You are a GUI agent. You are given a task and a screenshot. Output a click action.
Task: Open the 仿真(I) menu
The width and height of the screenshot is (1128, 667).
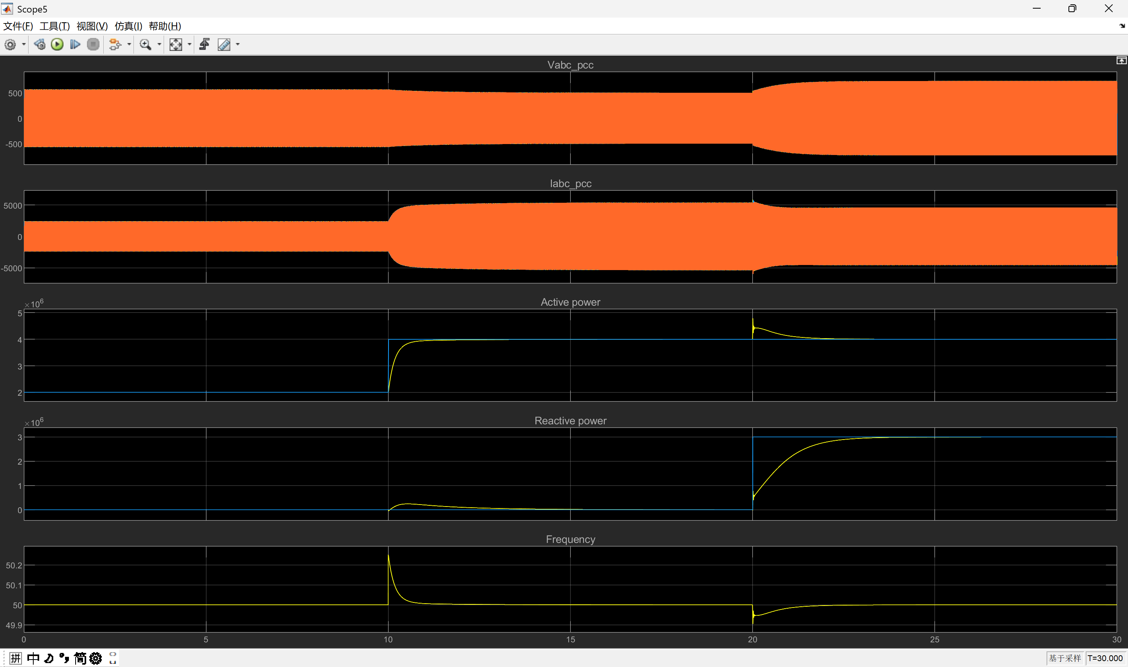point(128,26)
